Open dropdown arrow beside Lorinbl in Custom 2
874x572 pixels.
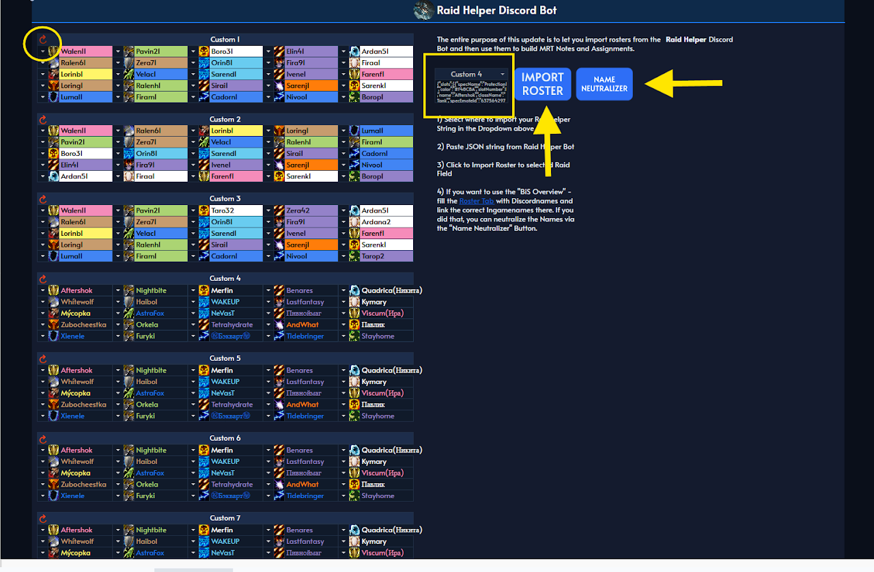tap(193, 131)
